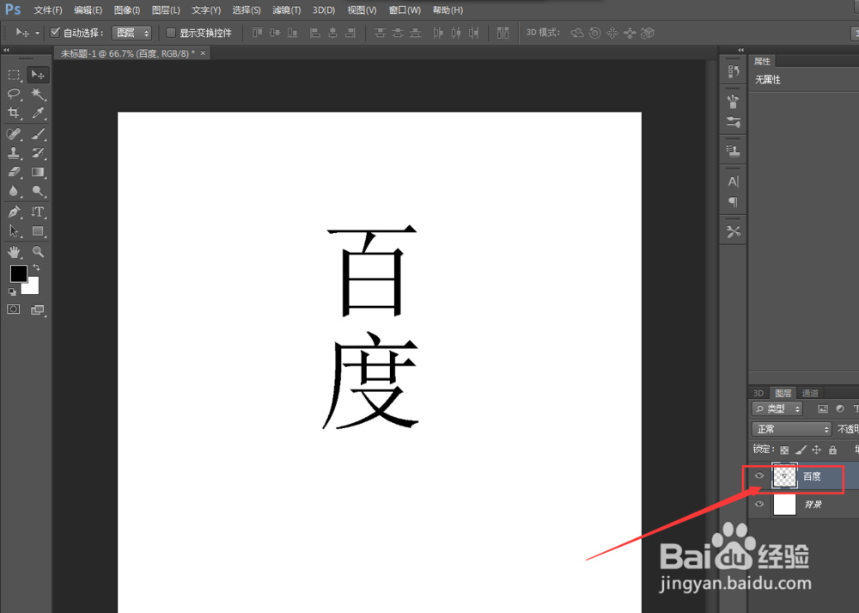Select the Rectangle shape tool
The width and height of the screenshot is (859, 613).
click(38, 230)
